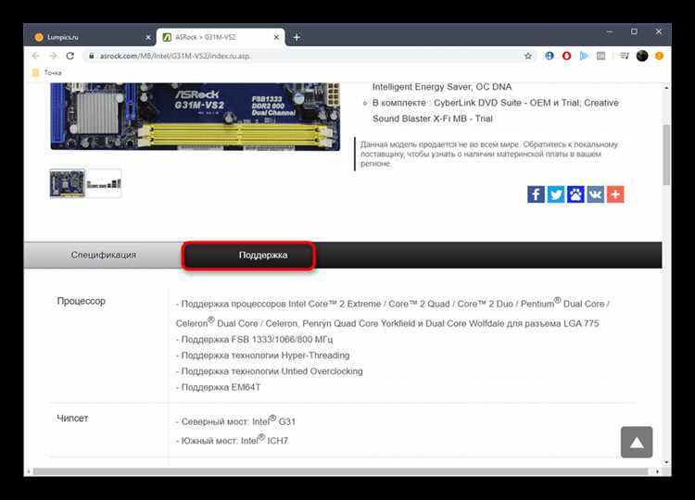Open the gray square extension icon
695x500 pixels.
pyautogui.click(x=601, y=56)
